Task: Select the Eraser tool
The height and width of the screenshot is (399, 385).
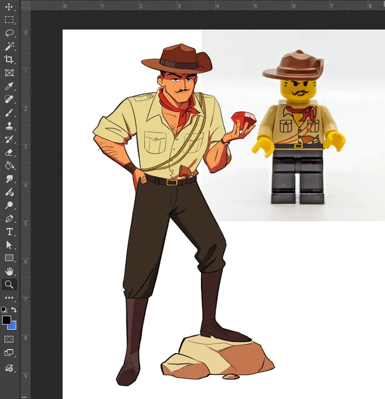Action: (9, 153)
